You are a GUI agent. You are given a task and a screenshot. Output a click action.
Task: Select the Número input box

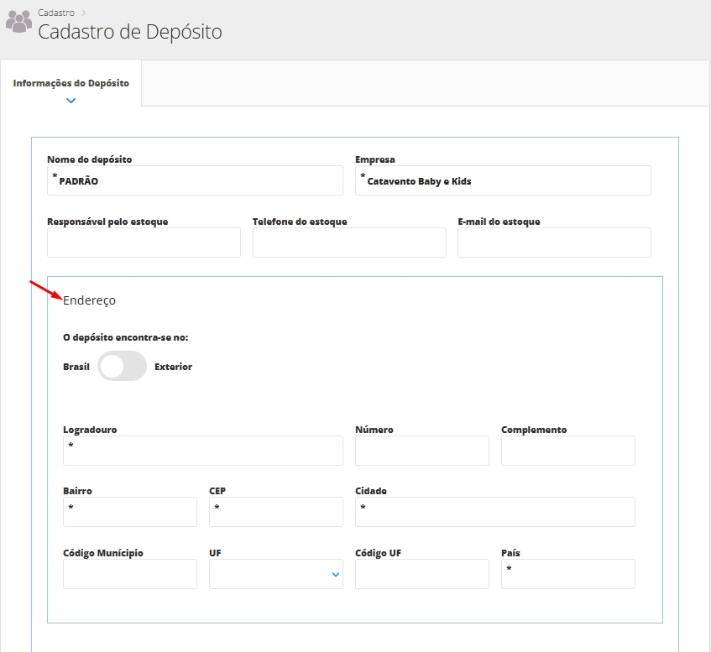click(x=421, y=451)
